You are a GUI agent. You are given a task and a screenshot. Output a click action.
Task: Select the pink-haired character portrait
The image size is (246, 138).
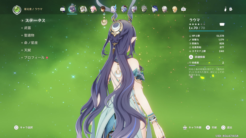(93, 9)
